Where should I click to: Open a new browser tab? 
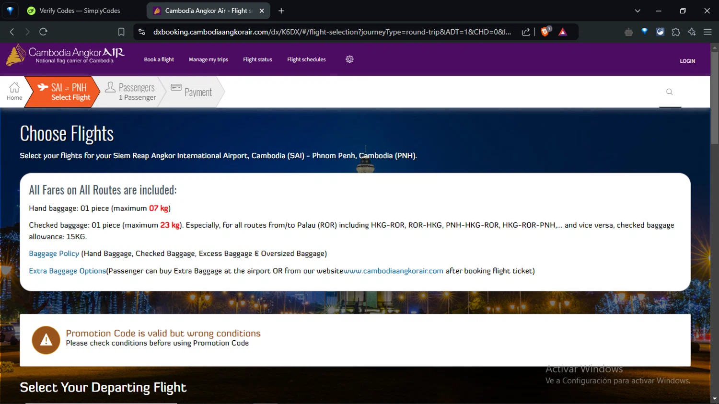point(281,11)
